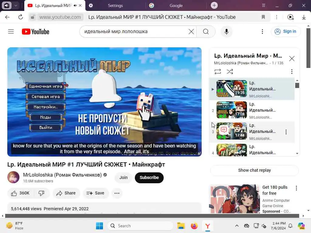
Task: Click the Join button
Action: (123, 177)
